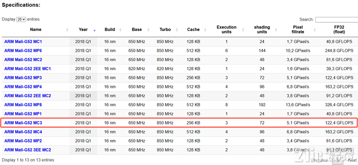358x165 pixels.
Task: Open ARM Mali-G52 MC1 link
Action: pyautogui.click(x=23, y=42)
